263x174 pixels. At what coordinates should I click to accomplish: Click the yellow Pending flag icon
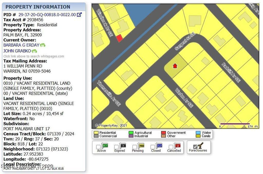(141, 146)
